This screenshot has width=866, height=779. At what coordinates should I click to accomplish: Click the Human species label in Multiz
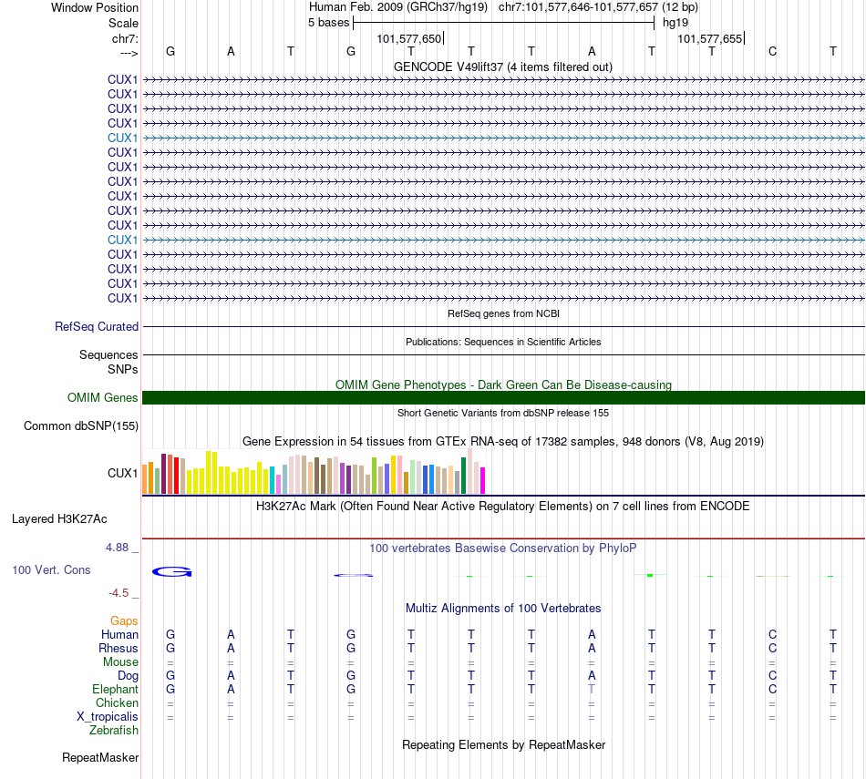[x=119, y=635]
